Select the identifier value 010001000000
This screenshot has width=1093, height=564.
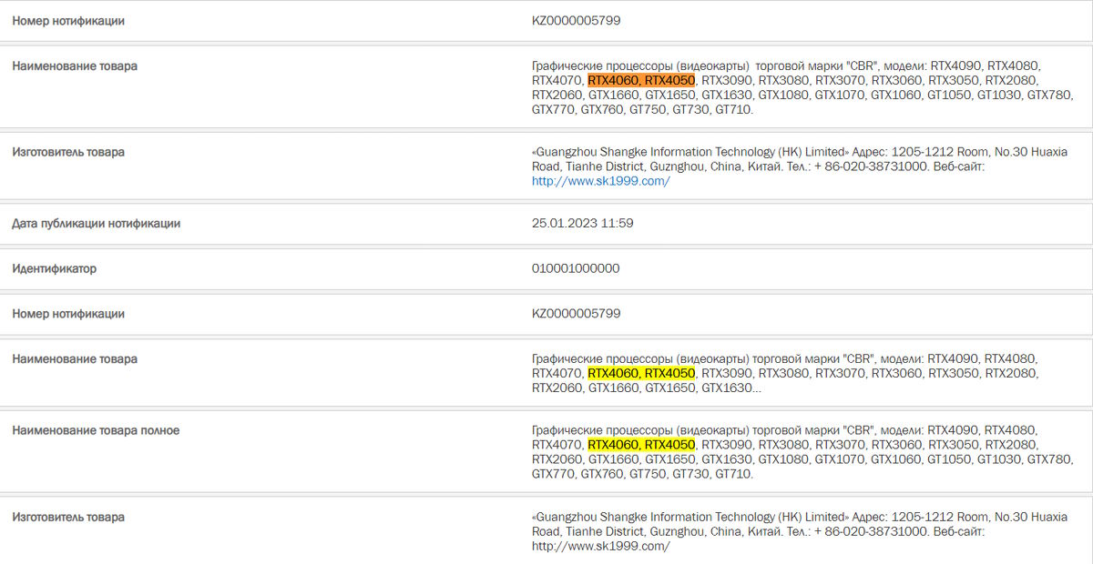[x=576, y=269]
